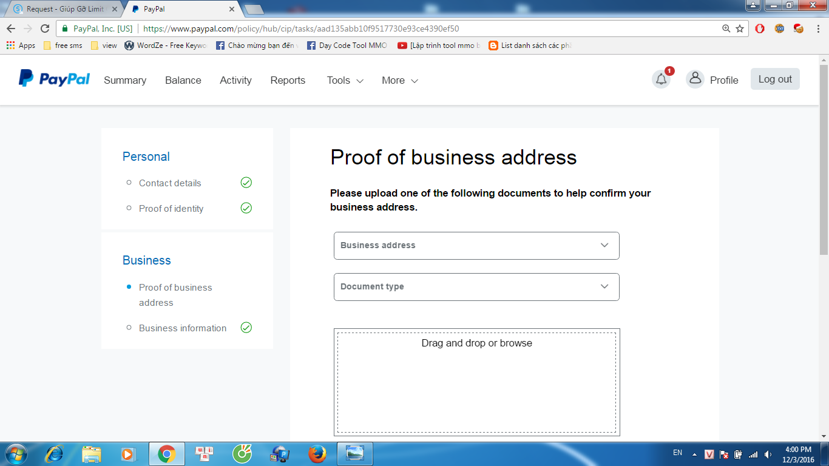This screenshot has width=829, height=466.
Task: Expand the Tools menu
Action: pos(345,80)
